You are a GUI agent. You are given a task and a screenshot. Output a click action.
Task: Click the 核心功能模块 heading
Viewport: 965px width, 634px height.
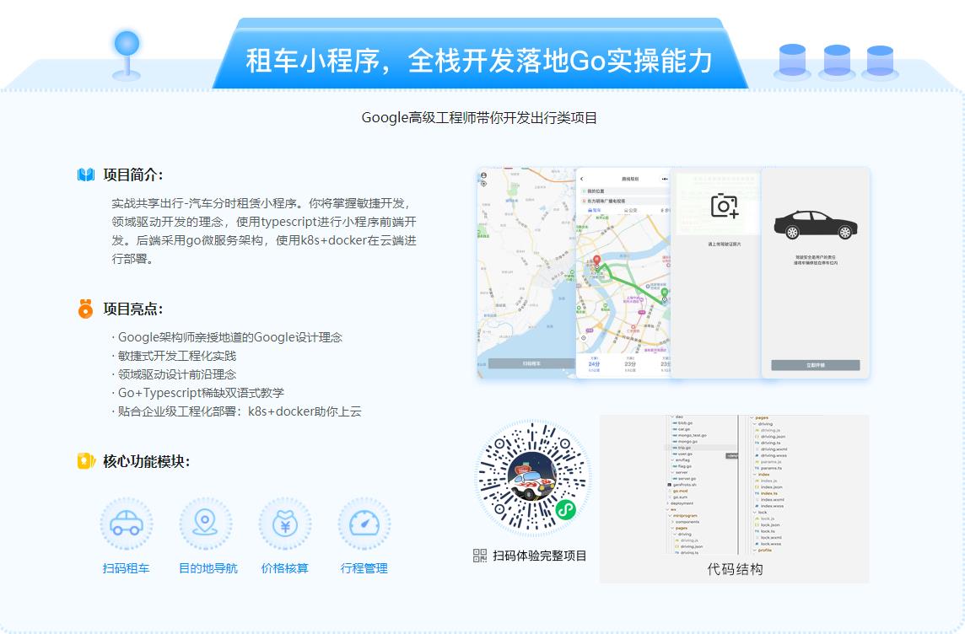(147, 461)
